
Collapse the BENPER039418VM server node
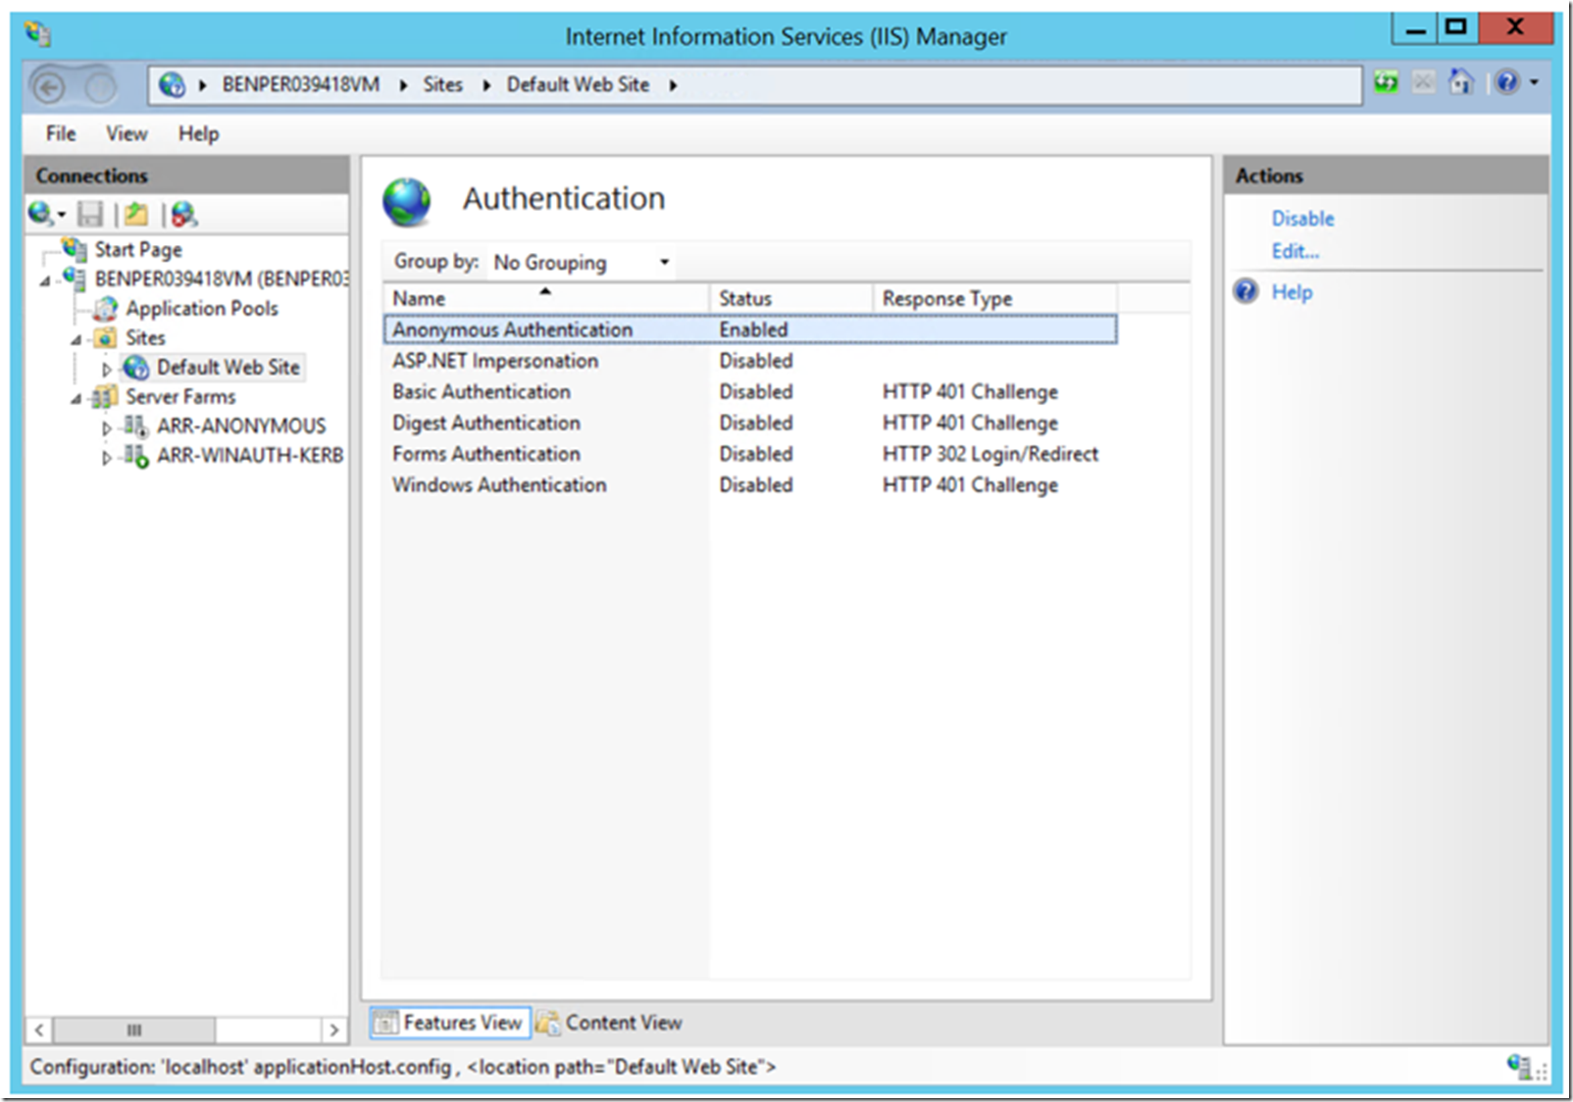pos(45,281)
